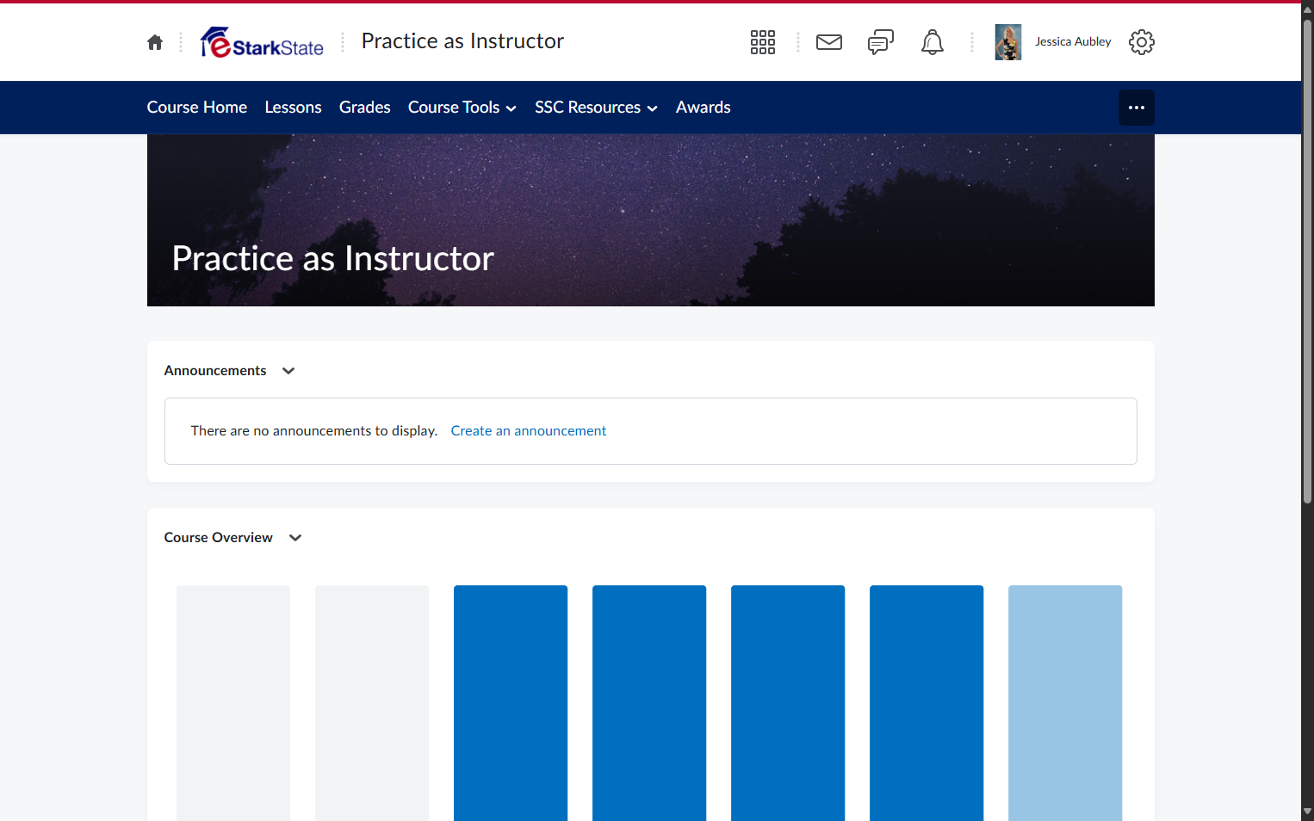Open the message alerts envelope icon
1314x821 pixels.
[829, 42]
